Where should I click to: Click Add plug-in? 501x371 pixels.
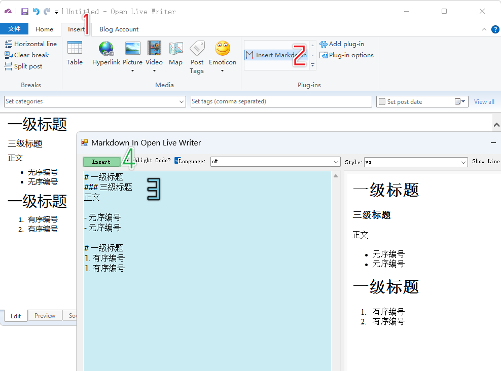pos(342,44)
